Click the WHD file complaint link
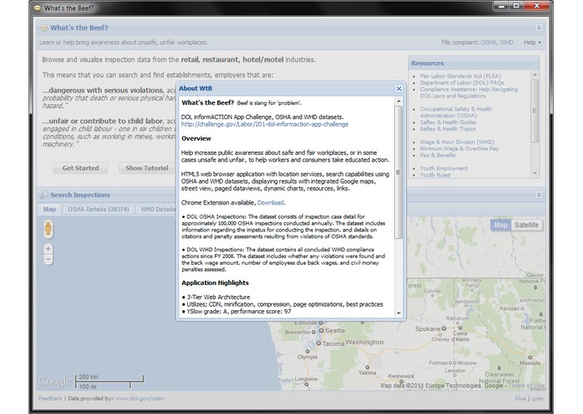 [x=507, y=43]
